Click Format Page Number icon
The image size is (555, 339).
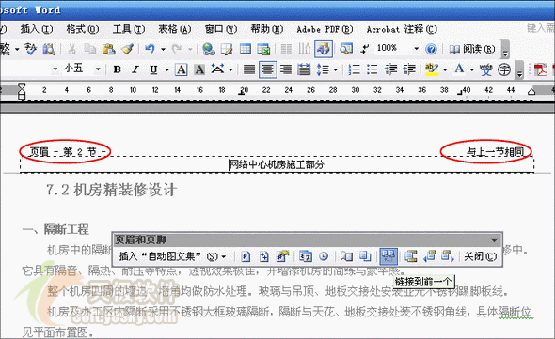point(282,256)
